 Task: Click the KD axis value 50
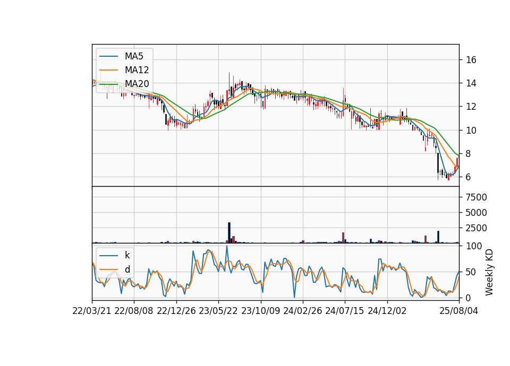click(x=471, y=272)
